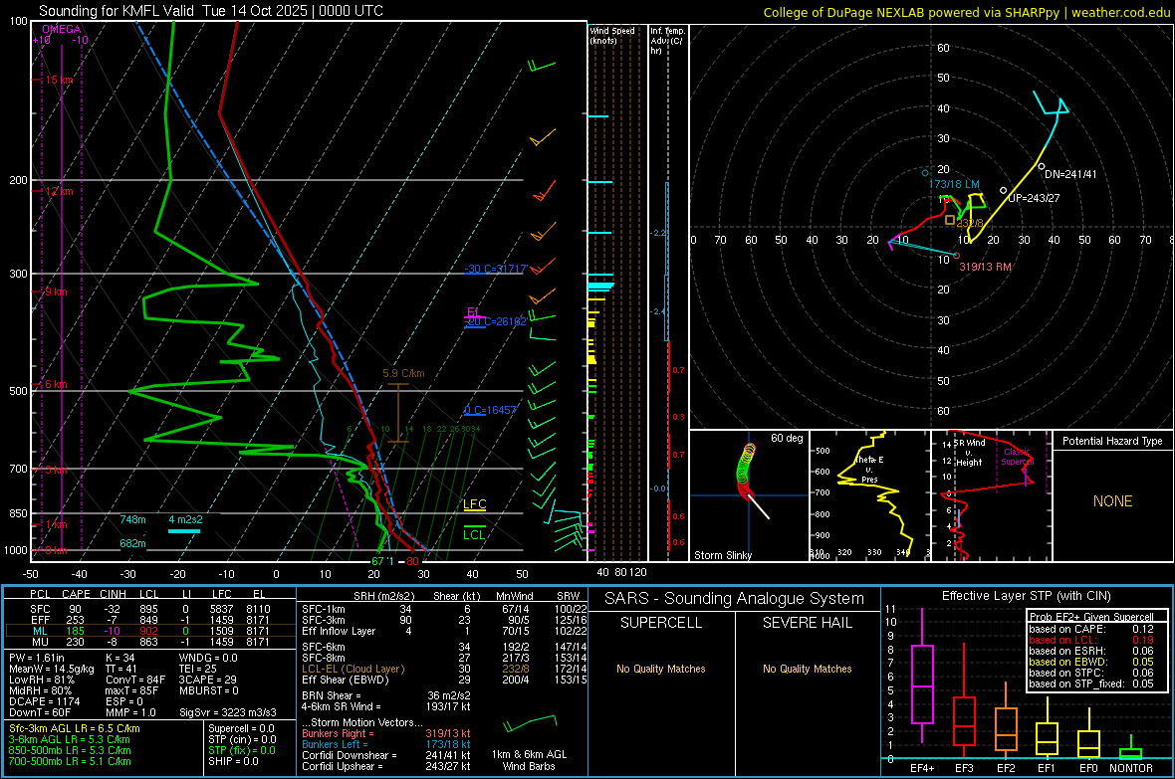This screenshot has height=779, width=1175.
Task: Select the MU parcel row
Action: coord(150,642)
